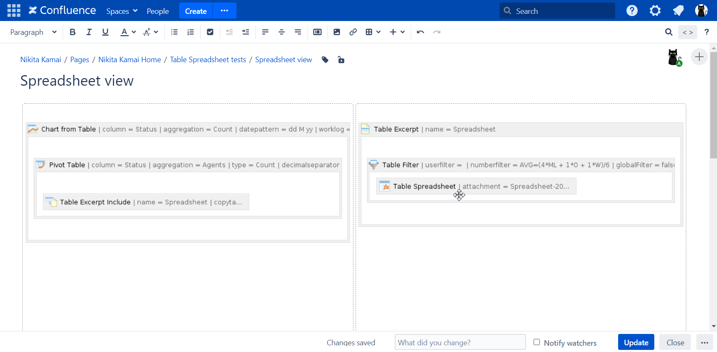717x352 pixels.
Task: Toggle bold text formatting
Action: click(x=72, y=32)
